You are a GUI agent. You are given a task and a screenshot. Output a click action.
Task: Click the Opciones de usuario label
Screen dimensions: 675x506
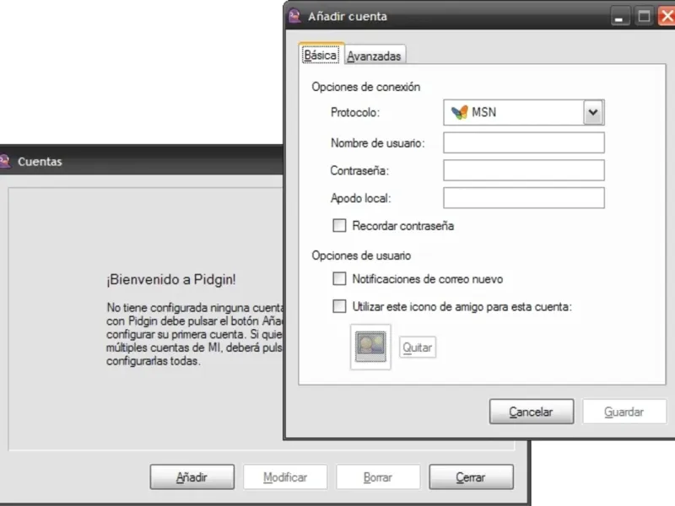(x=361, y=256)
